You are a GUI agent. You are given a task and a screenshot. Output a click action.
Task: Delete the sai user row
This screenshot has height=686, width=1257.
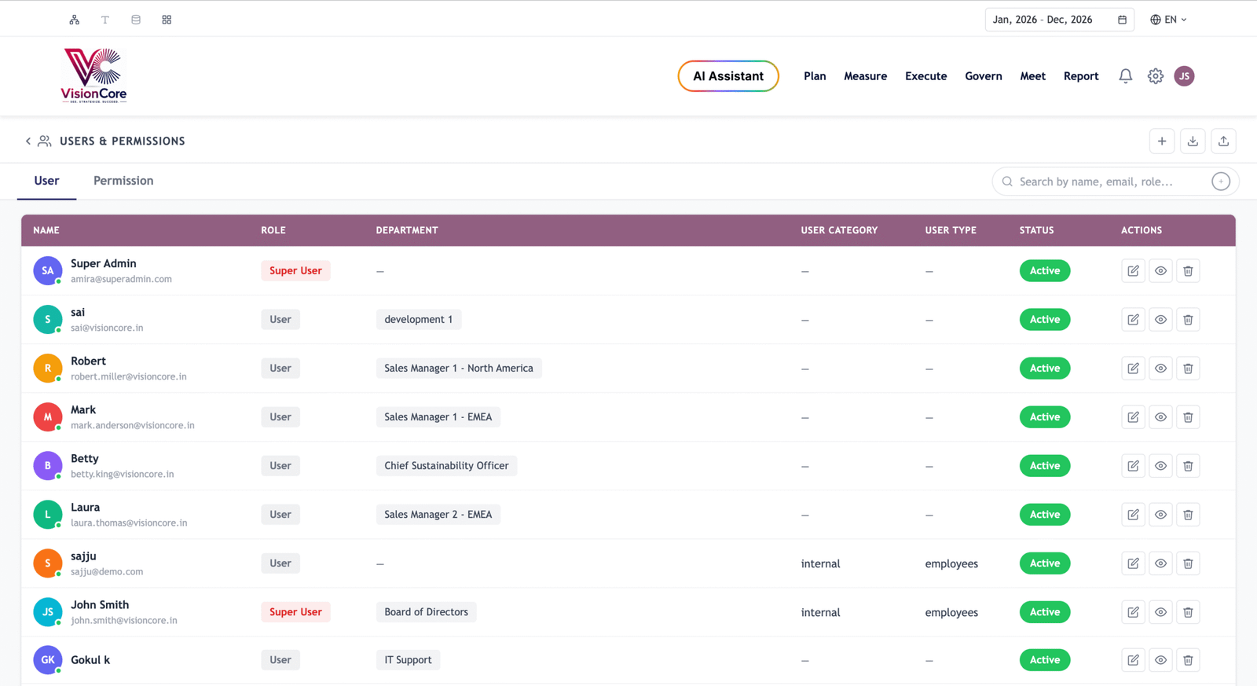[x=1188, y=320]
